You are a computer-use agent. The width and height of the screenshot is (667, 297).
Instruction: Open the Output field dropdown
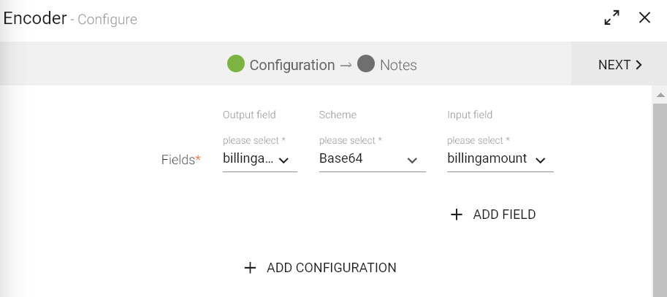pos(248,159)
